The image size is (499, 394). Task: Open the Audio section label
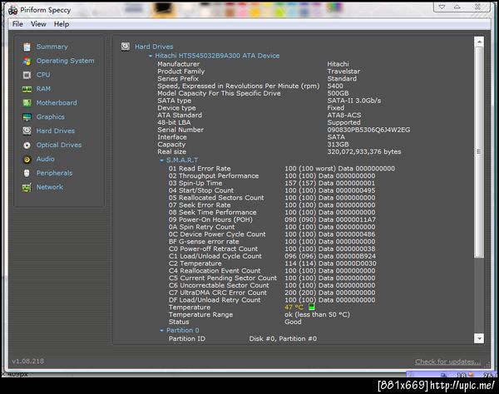click(x=46, y=159)
